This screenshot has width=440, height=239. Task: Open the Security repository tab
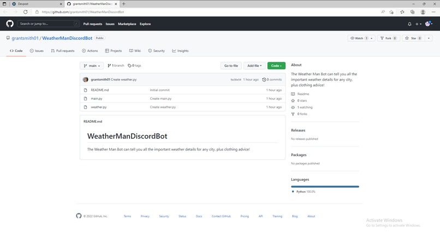(x=157, y=51)
